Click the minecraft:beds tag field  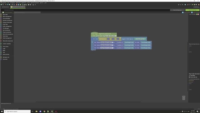coord(140,39)
